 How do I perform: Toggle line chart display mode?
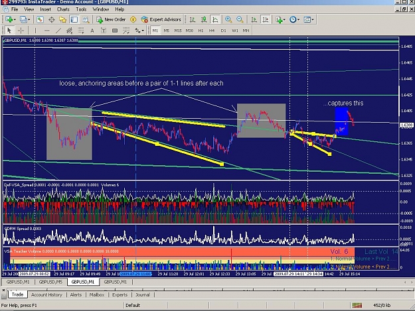point(215,19)
